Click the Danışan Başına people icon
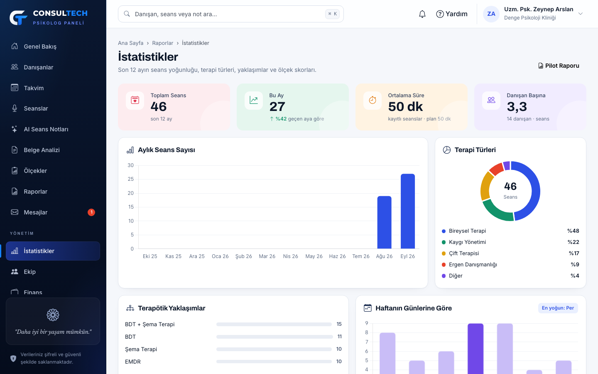 coord(491,100)
